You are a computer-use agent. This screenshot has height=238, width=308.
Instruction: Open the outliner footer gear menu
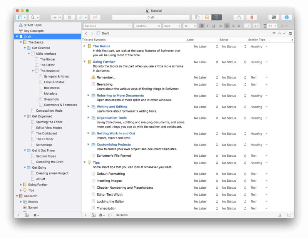point(101,215)
